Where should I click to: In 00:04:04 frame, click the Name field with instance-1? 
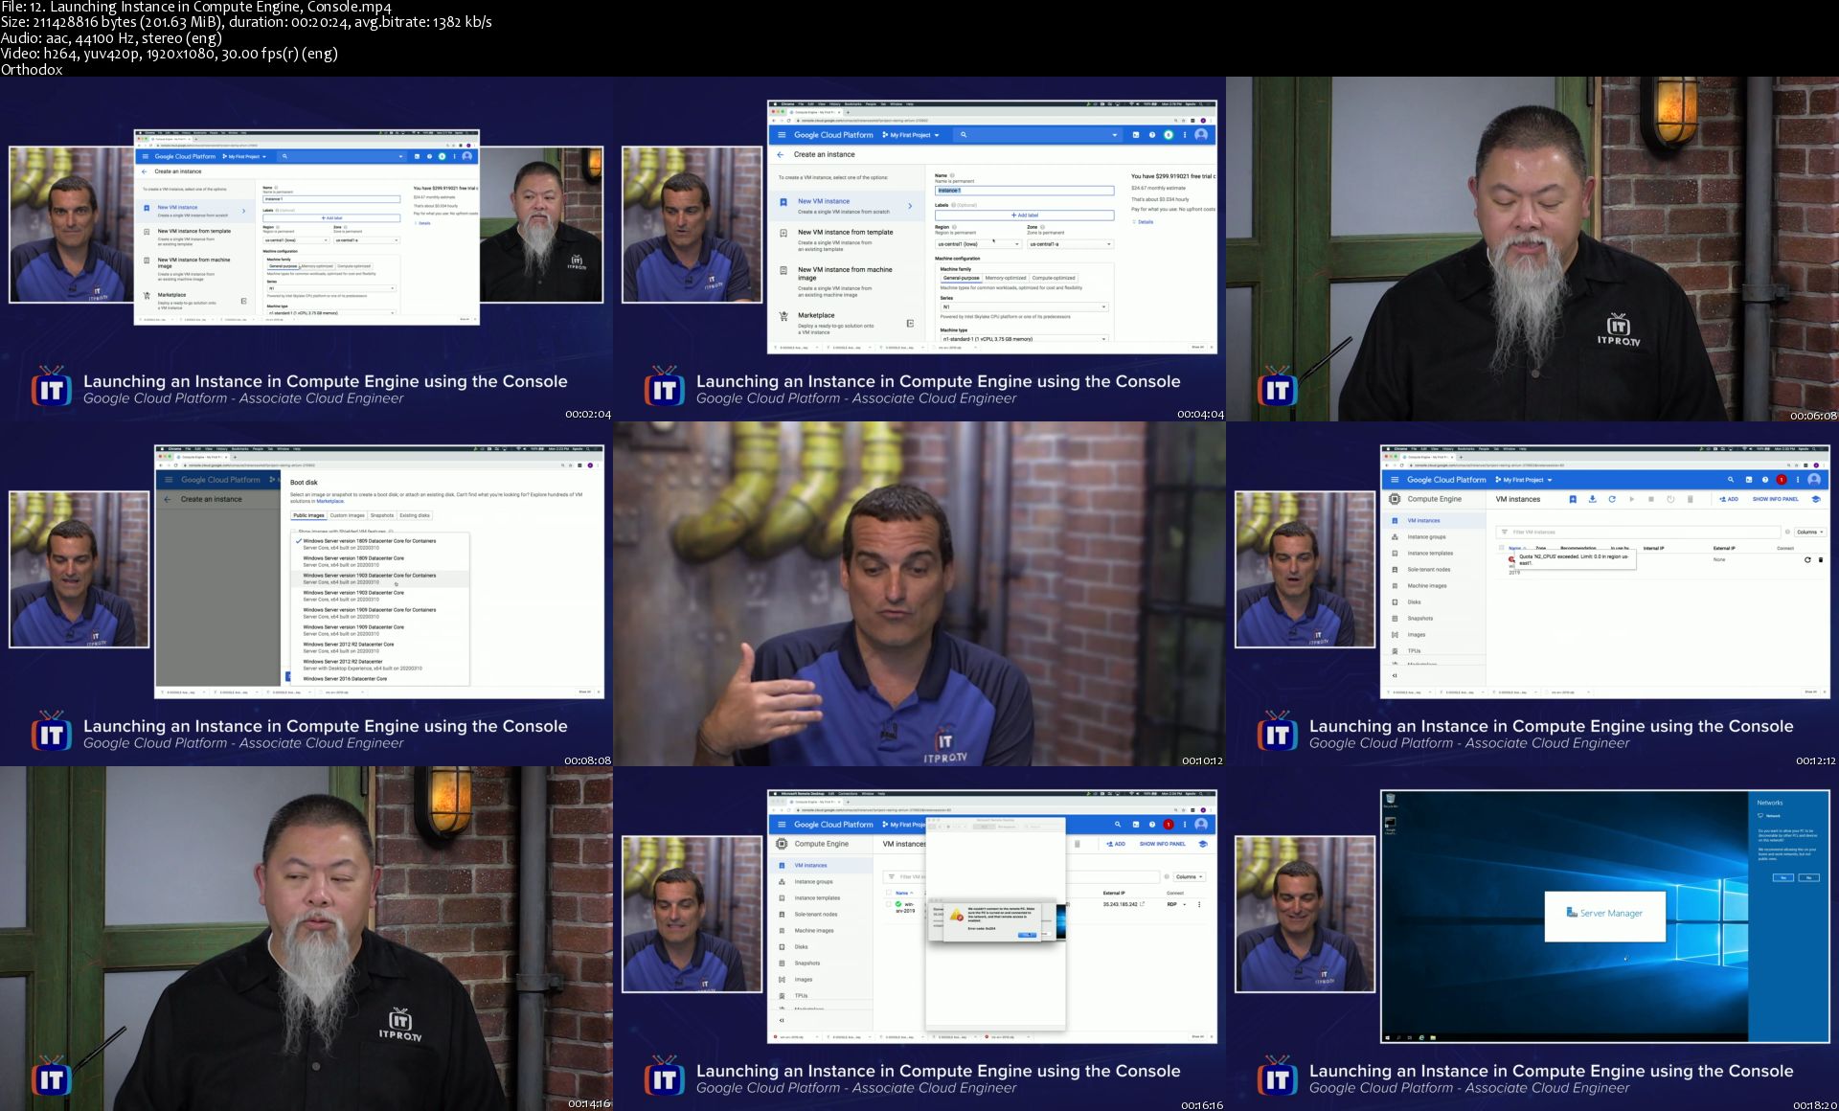pos(1024,191)
